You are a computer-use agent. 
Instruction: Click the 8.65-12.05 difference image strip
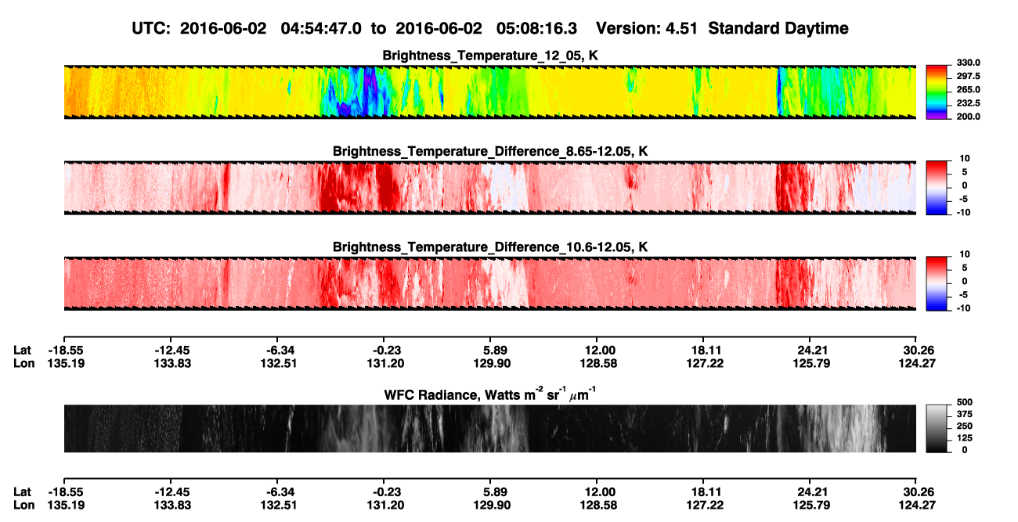tap(489, 188)
